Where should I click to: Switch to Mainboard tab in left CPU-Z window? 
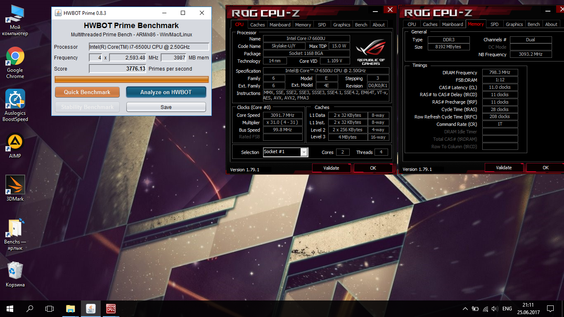point(280,25)
